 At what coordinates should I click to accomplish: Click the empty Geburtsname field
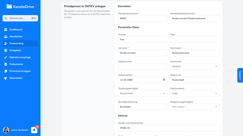coord(143,66)
